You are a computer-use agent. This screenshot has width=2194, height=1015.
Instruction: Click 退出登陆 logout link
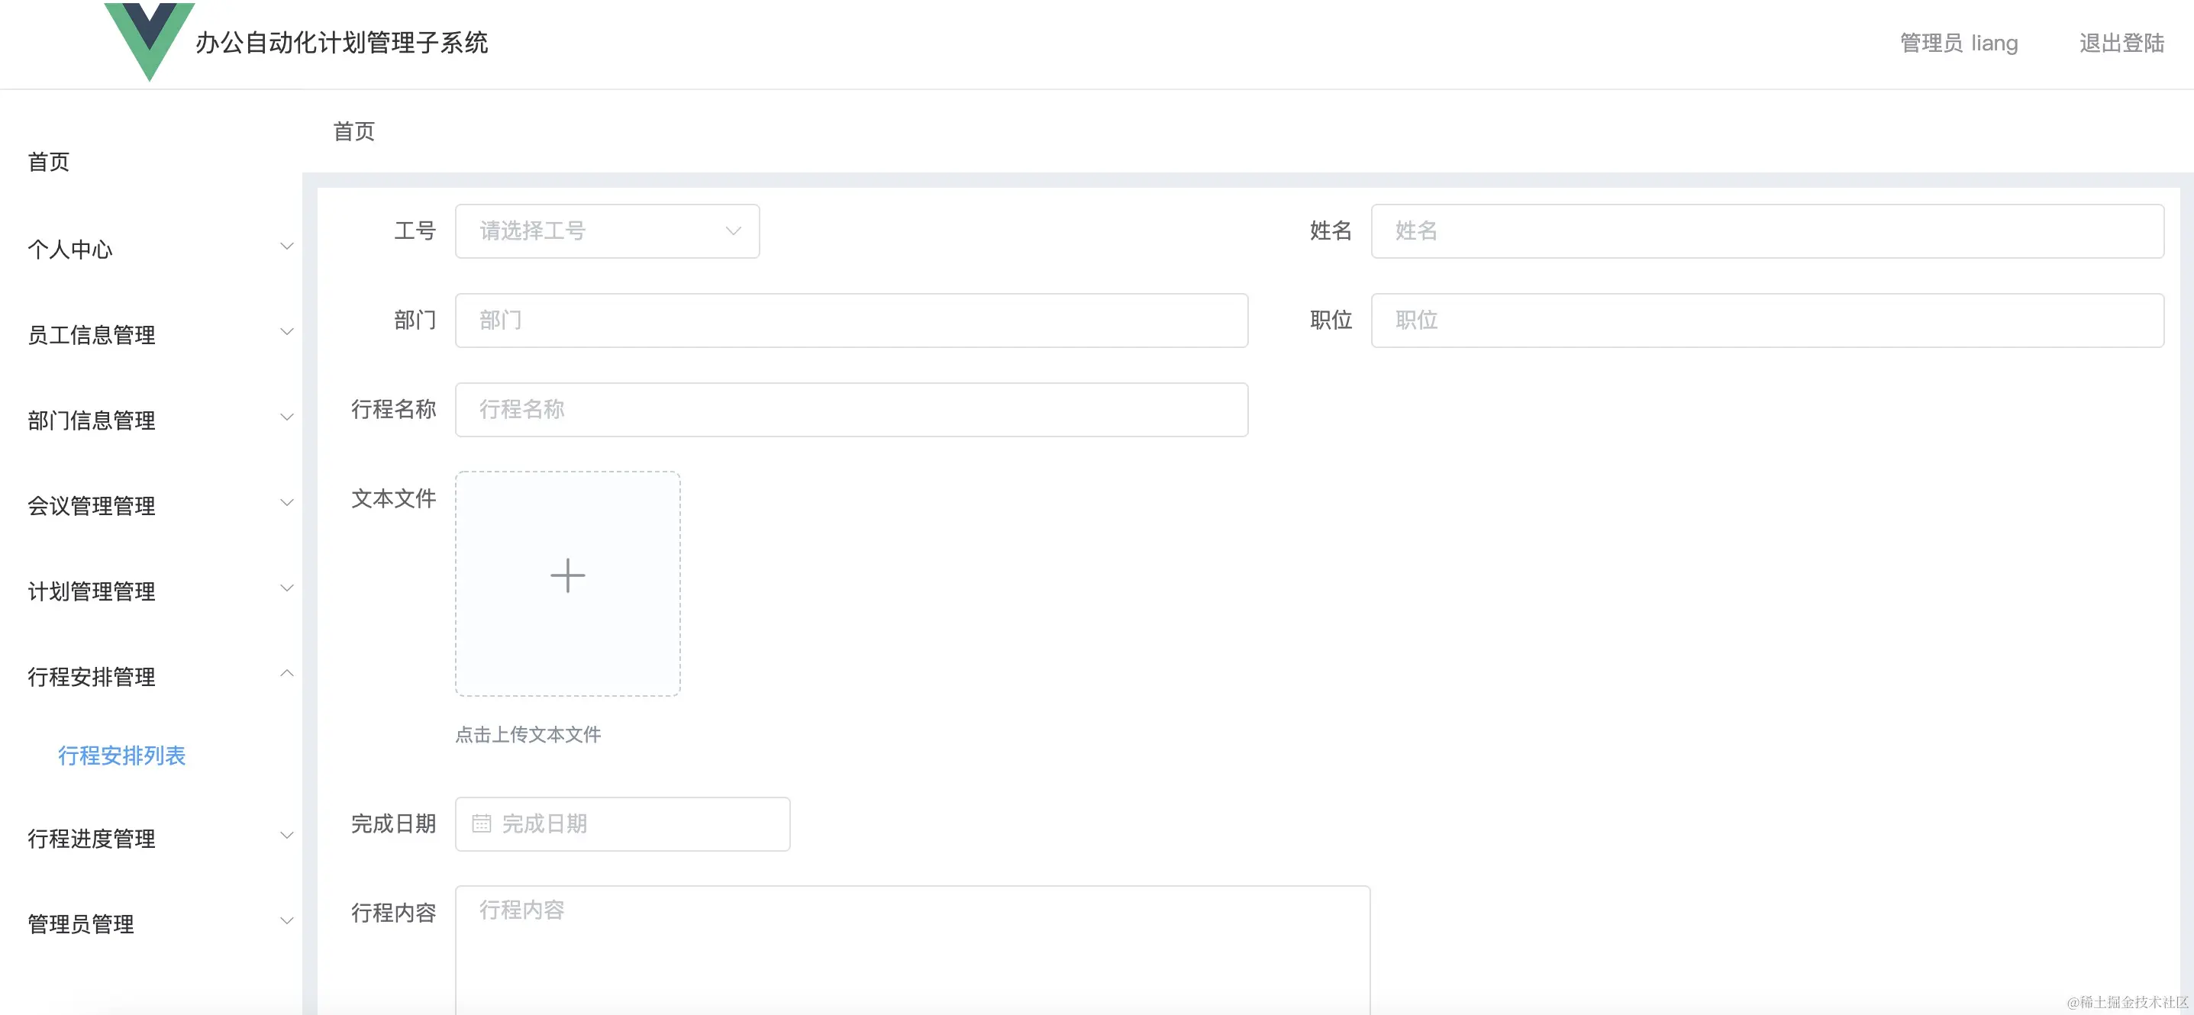click(x=2121, y=43)
